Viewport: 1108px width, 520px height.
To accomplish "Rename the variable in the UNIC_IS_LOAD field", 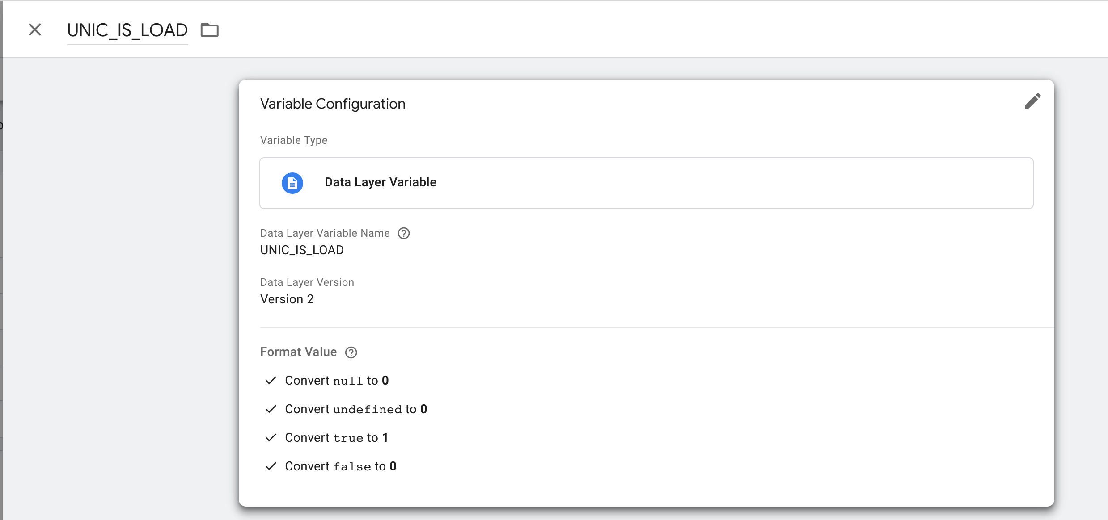I will (127, 30).
